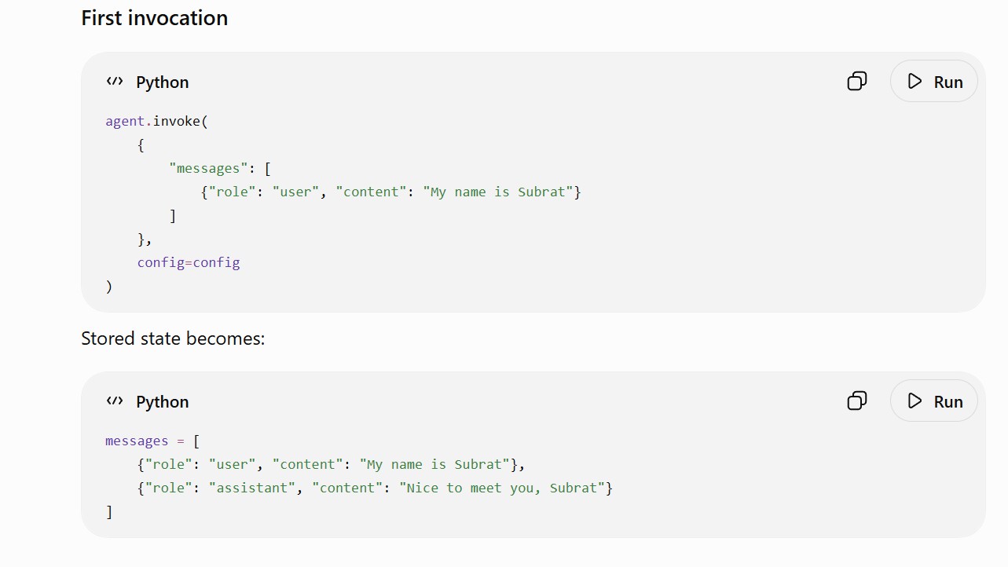
Task: Copy the stored messages code block
Action: click(857, 401)
